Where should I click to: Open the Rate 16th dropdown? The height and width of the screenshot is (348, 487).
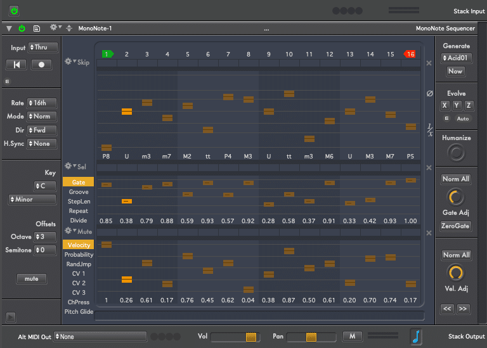[x=42, y=103]
